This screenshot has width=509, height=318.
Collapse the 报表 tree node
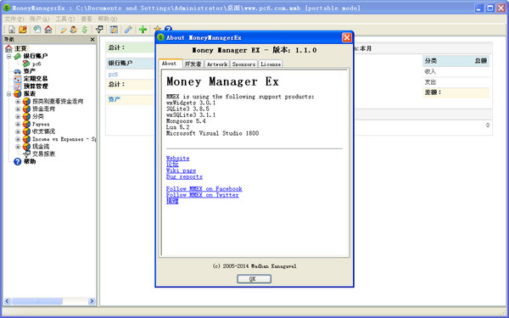coord(8,94)
